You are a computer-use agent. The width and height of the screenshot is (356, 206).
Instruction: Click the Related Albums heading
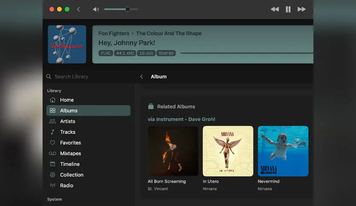click(176, 107)
